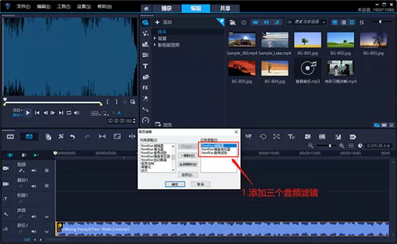Open the Title (T) library panel
Screen dimensions: 397x244
(146, 66)
